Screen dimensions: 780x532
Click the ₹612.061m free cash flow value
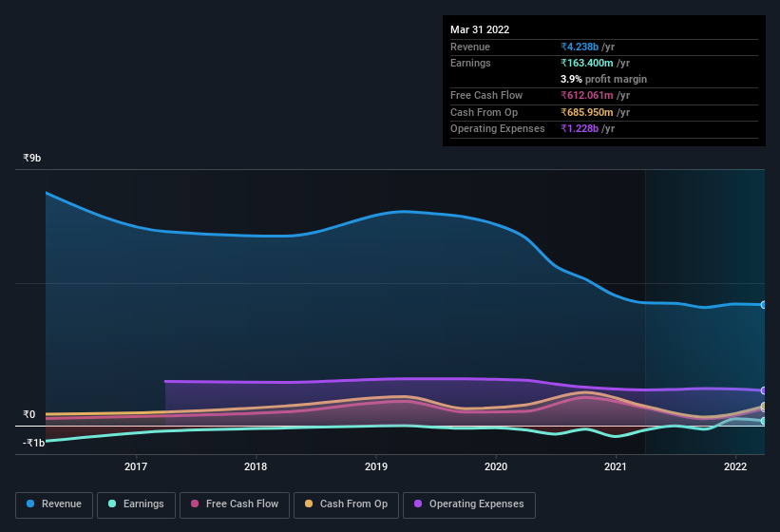(x=587, y=95)
